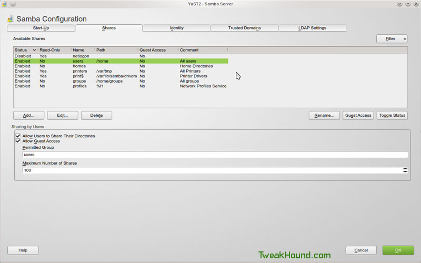Viewport: 421px width, 263px height.
Task: Go to the LDAP Settings tab
Action: point(312,28)
